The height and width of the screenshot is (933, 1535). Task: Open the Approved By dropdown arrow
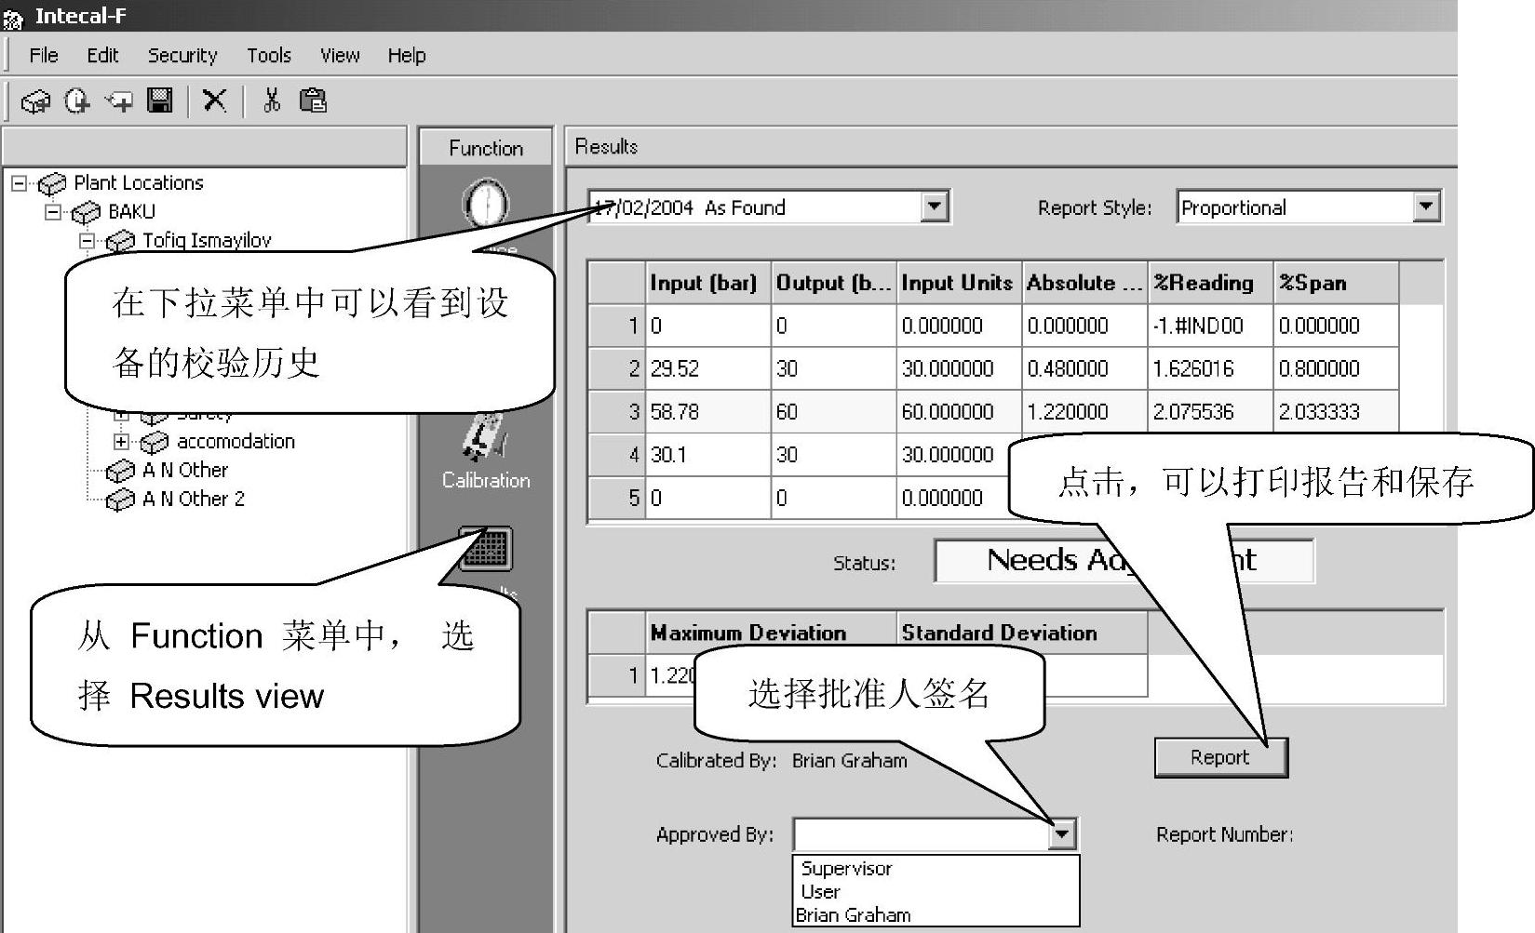click(1061, 834)
